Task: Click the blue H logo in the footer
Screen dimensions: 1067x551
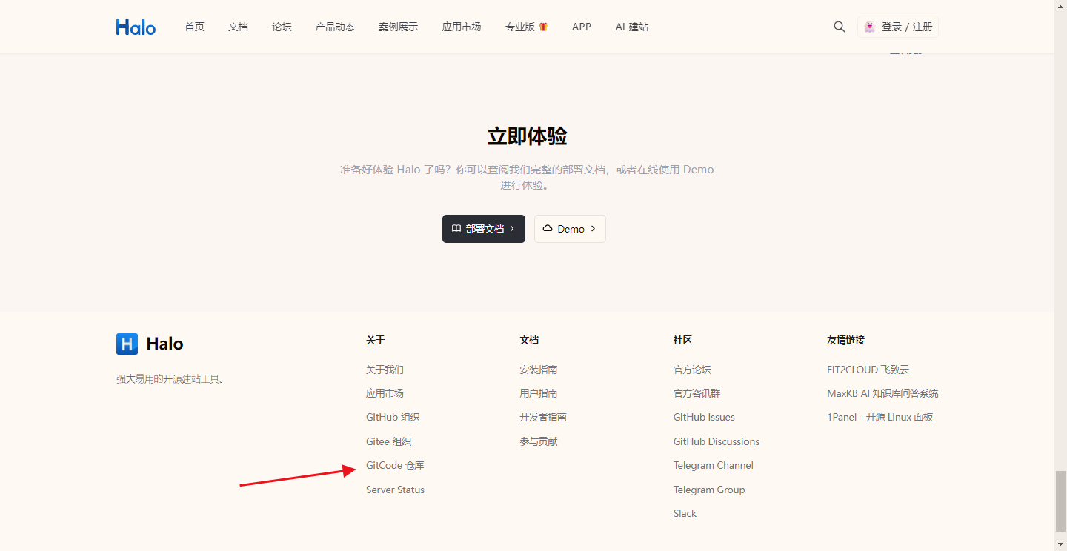Action: coord(127,344)
